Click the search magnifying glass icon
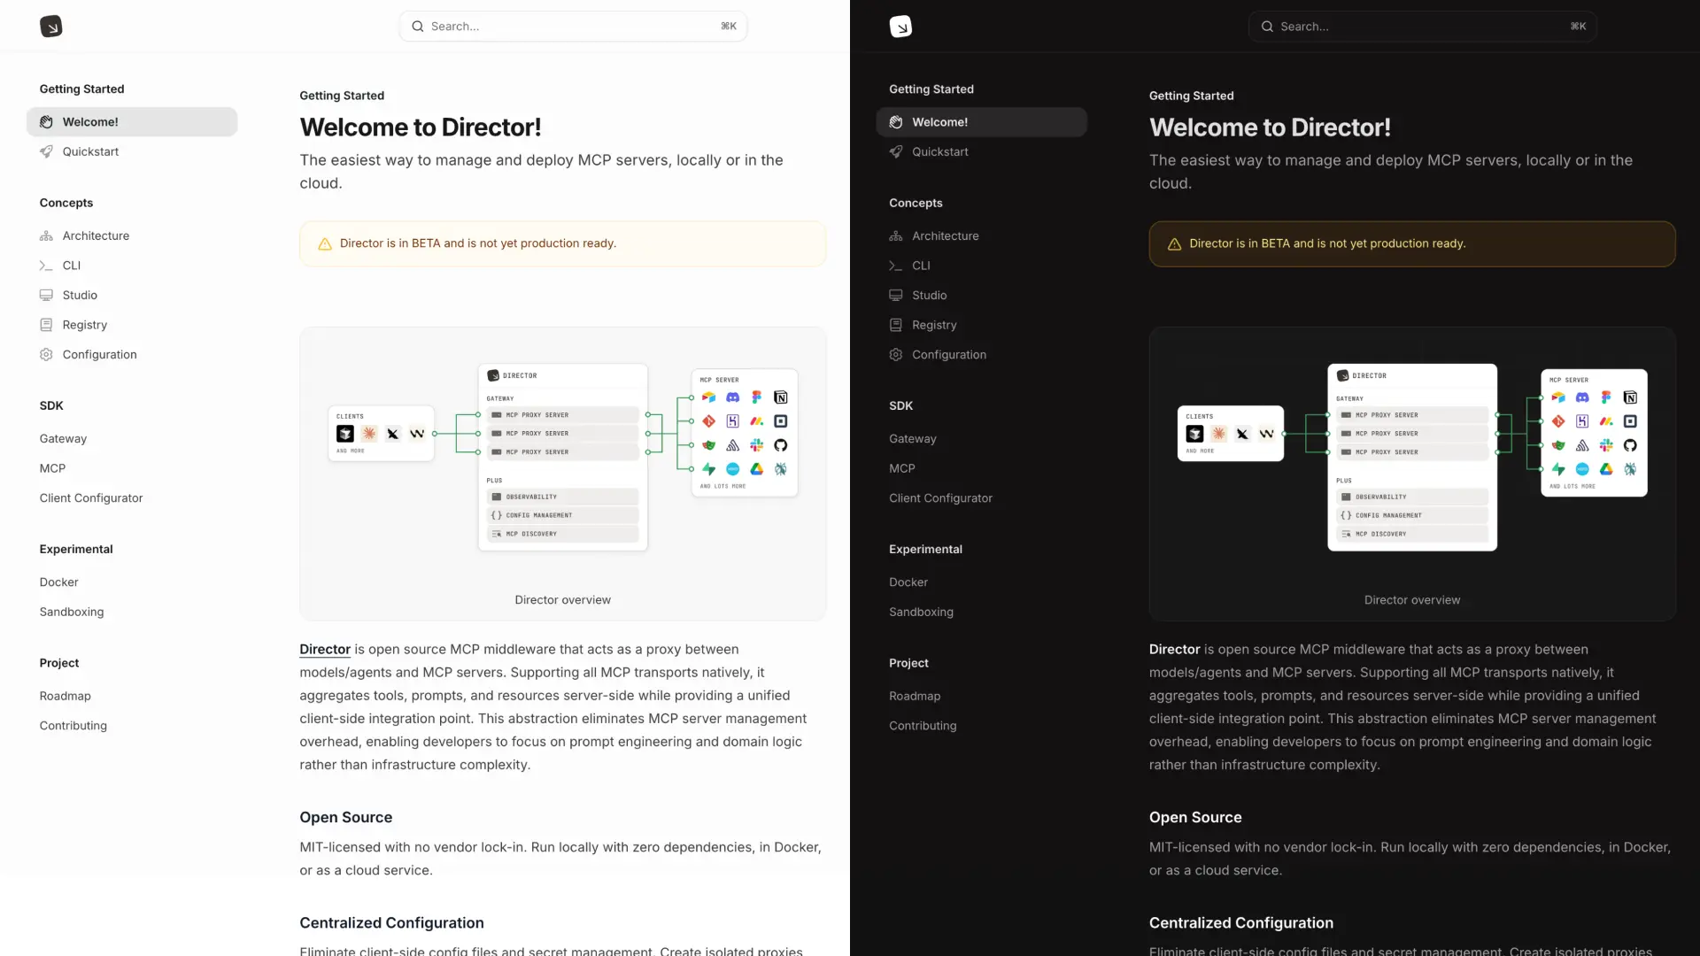1700x956 pixels. pyautogui.click(x=417, y=26)
